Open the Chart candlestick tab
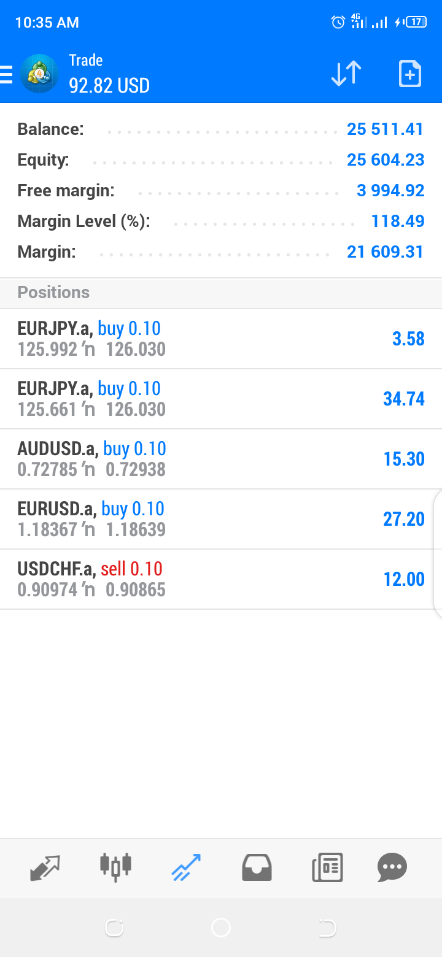This screenshot has width=442, height=957. click(115, 867)
